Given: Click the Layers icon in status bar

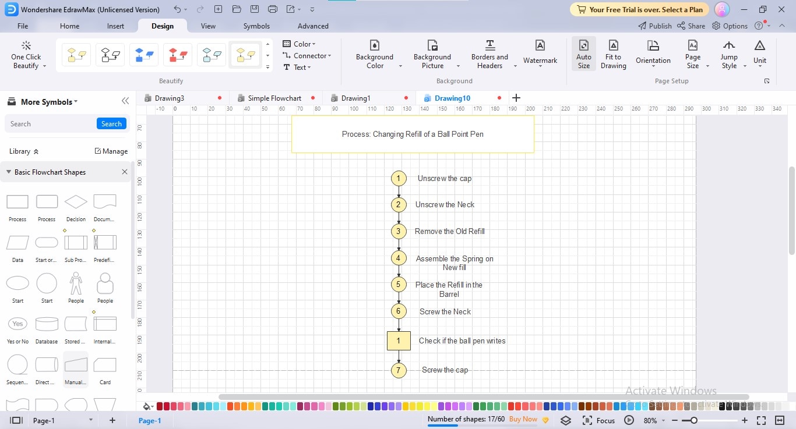Looking at the screenshot, I should click(x=565, y=420).
